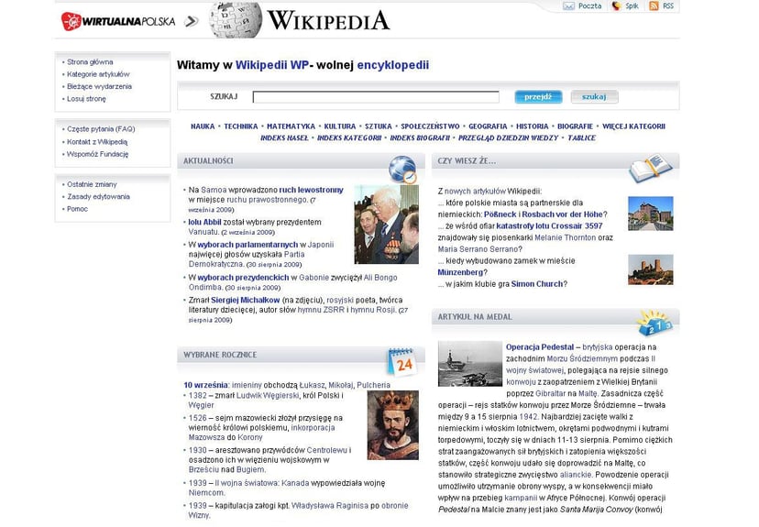Click the crowned king portrait thumbnail

393,425
